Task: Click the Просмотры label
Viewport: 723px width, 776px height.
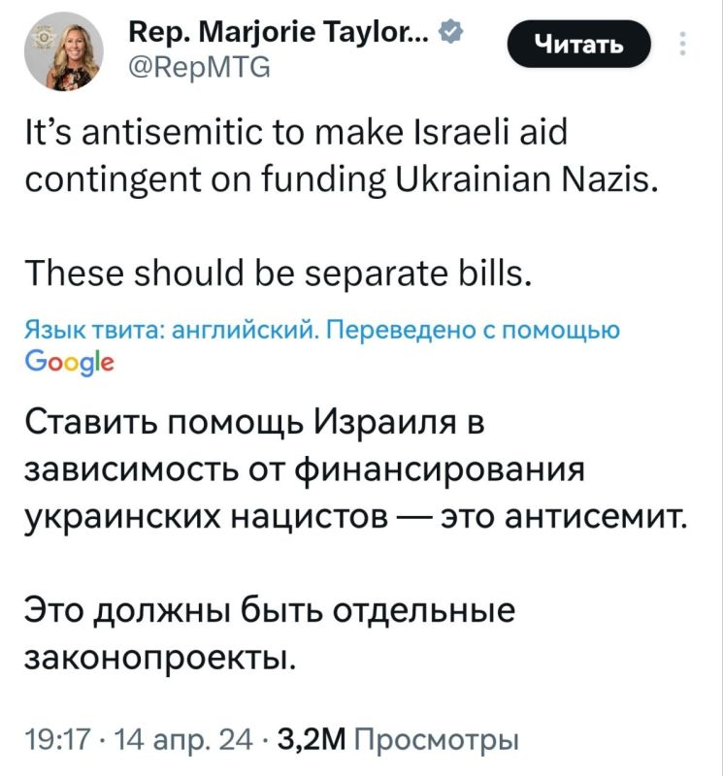Action: 437,740
